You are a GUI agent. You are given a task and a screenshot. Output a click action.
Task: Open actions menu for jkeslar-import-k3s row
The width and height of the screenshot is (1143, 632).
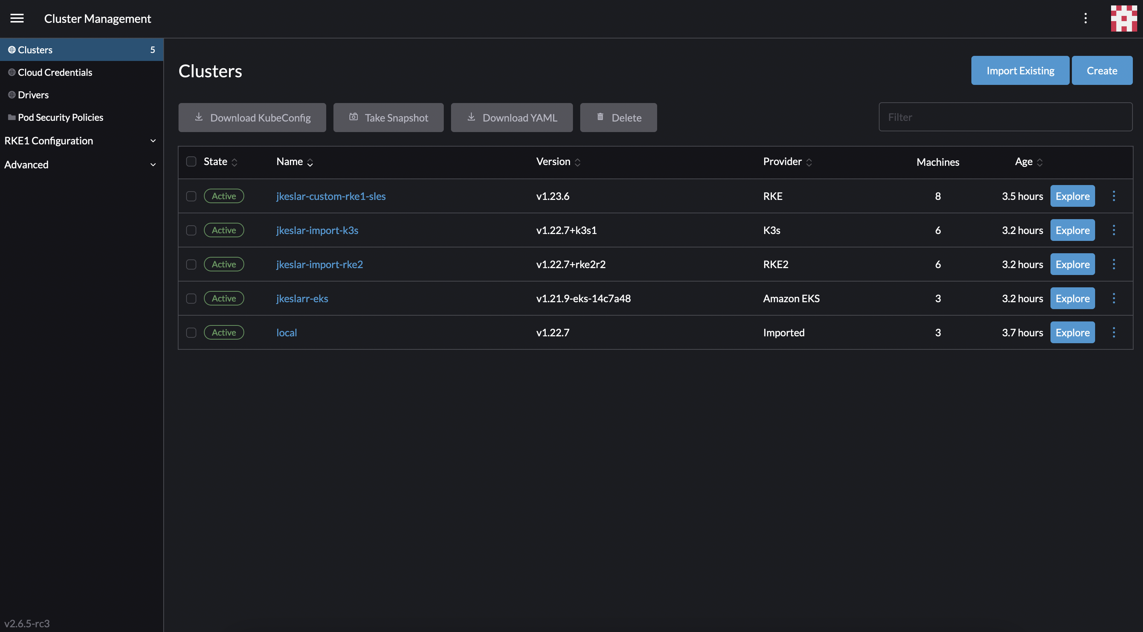click(x=1113, y=230)
